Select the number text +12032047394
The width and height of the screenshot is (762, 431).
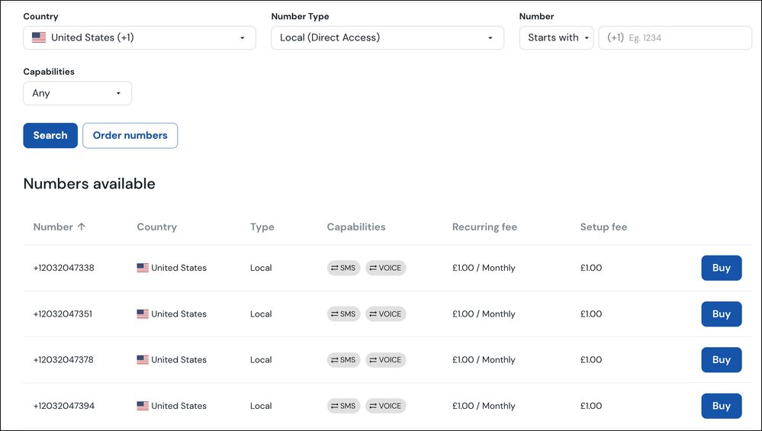[x=63, y=406]
